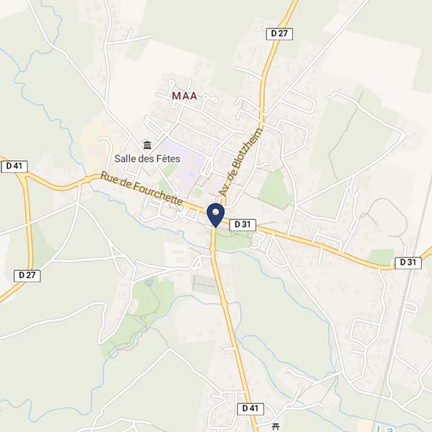Select the purple area beside Salle des Fêtes
The height and width of the screenshot is (432, 432).
(185, 161)
